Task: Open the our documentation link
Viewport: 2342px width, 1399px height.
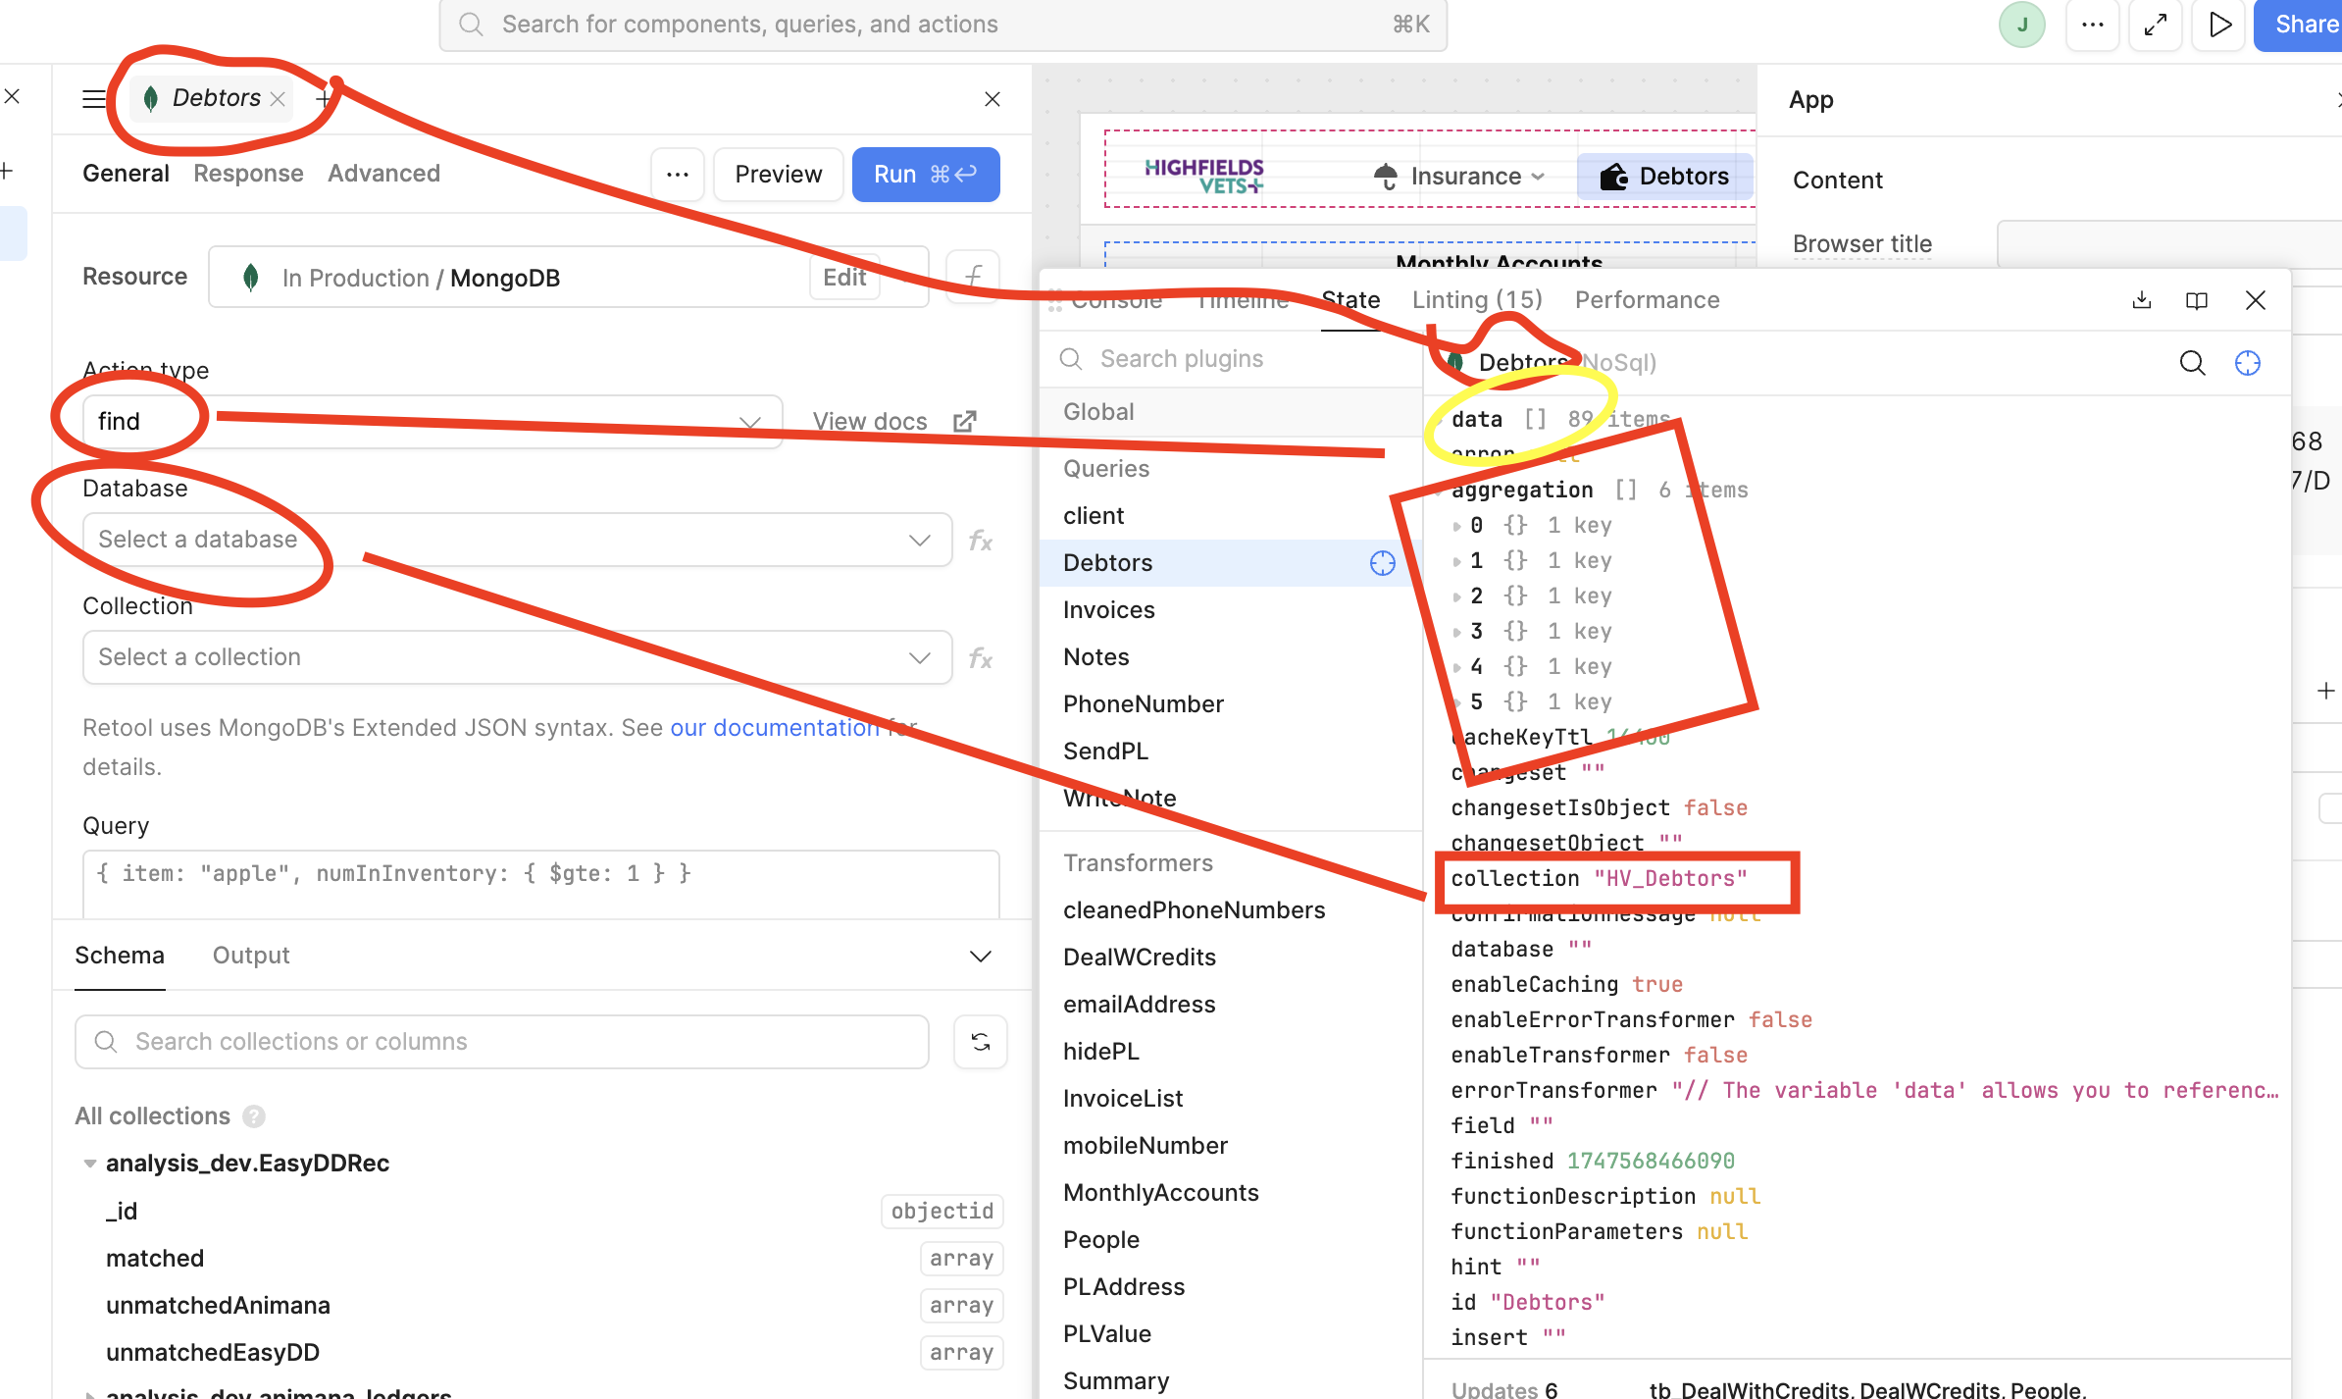Action: tap(775, 728)
